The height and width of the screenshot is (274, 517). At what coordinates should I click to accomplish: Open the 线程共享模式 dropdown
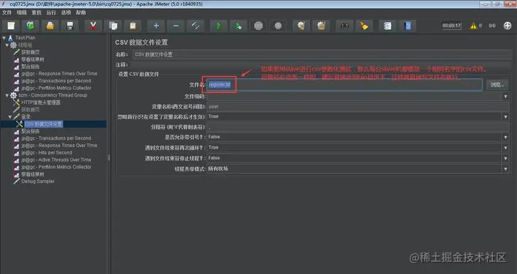(505, 169)
